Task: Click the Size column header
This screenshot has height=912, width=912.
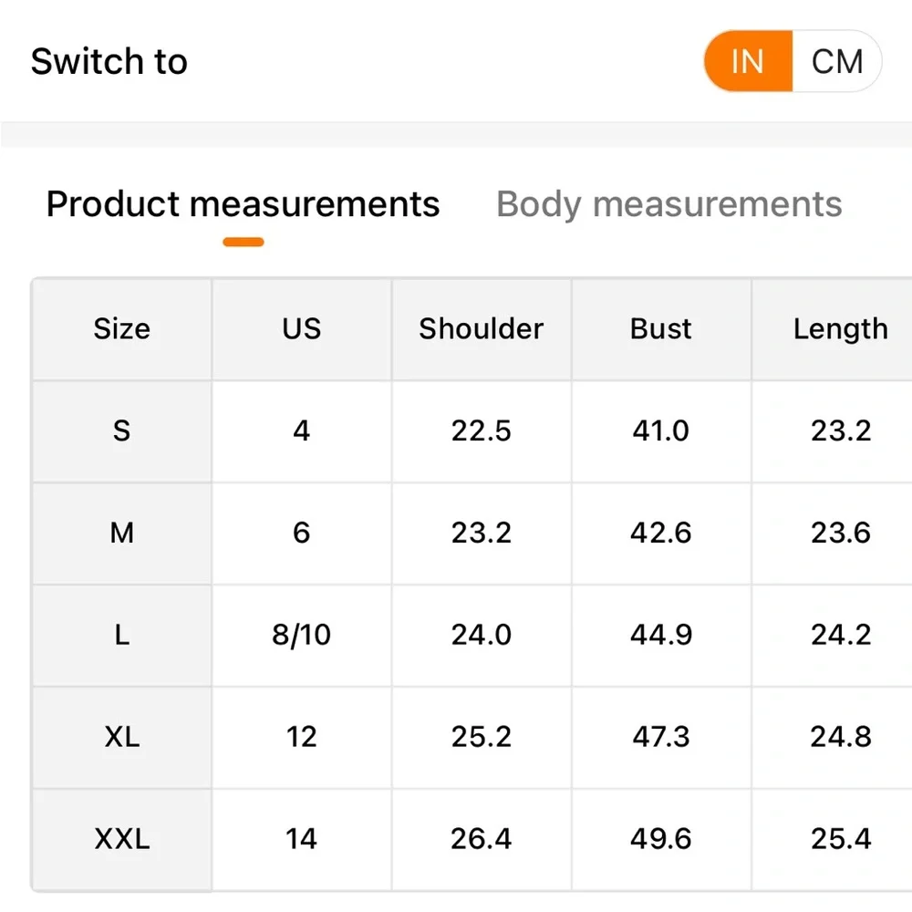Action: pos(122,329)
